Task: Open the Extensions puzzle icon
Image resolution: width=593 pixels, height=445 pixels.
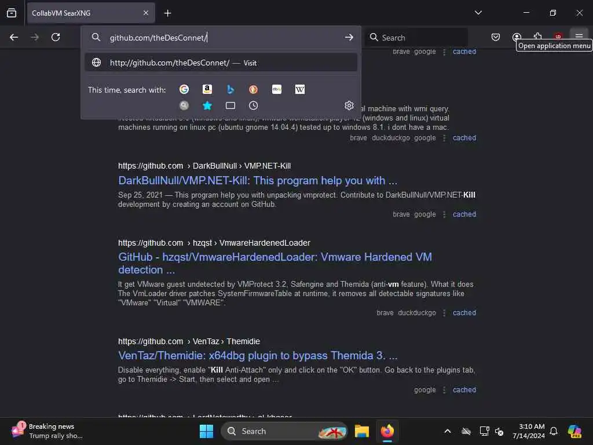Action: [x=537, y=37]
